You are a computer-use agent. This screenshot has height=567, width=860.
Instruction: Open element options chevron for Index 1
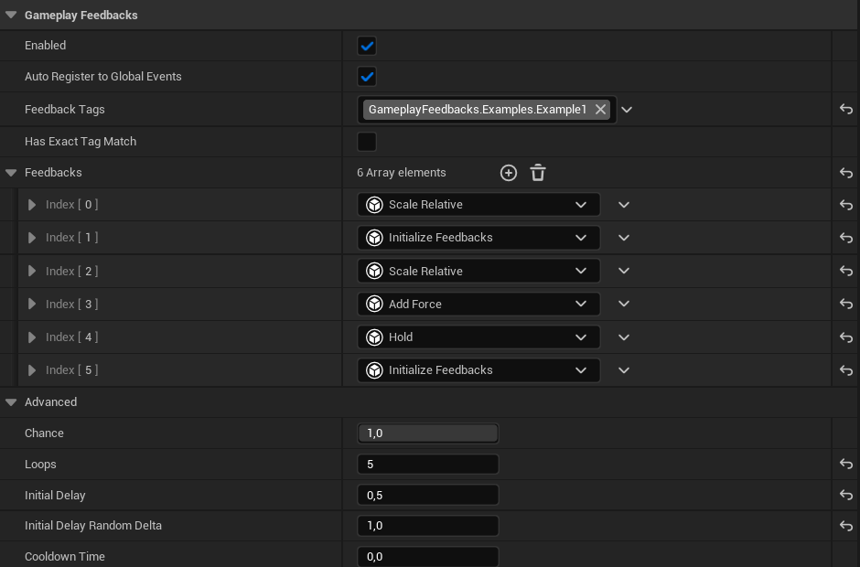point(624,238)
